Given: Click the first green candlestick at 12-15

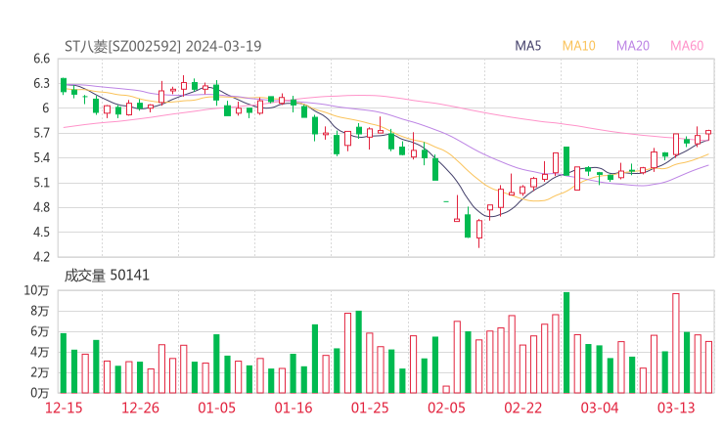Looking at the screenshot, I should [64, 86].
